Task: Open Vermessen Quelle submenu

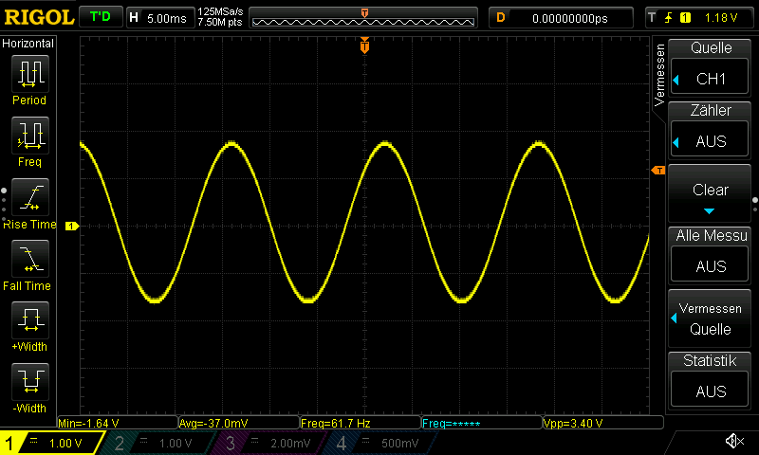Action: [x=710, y=319]
